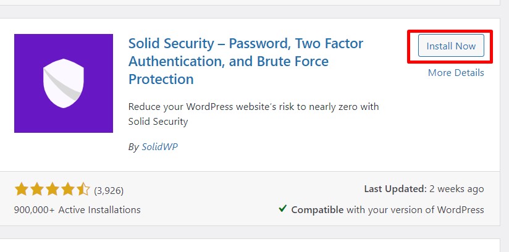Open the More Details link

pyautogui.click(x=456, y=72)
